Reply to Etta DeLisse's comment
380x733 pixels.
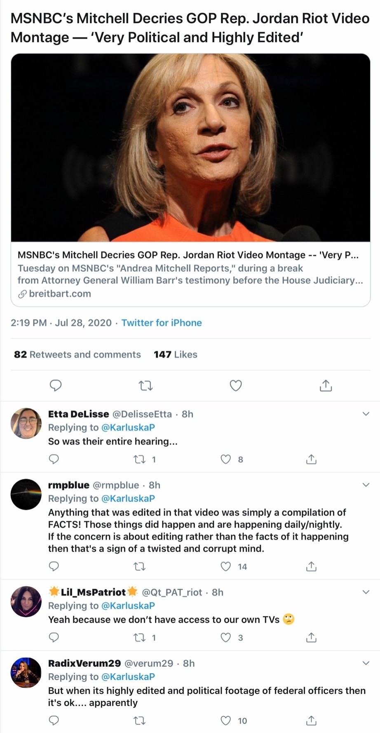pos(54,459)
